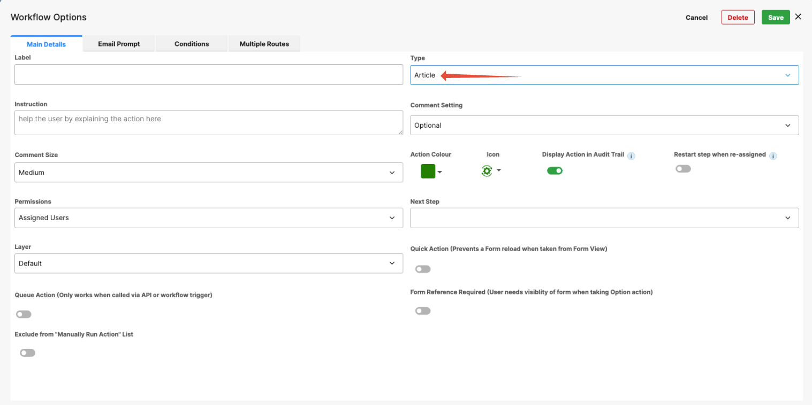The image size is (812, 405).
Task: Click the green Action Colour swatch
Action: [x=428, y=171]
